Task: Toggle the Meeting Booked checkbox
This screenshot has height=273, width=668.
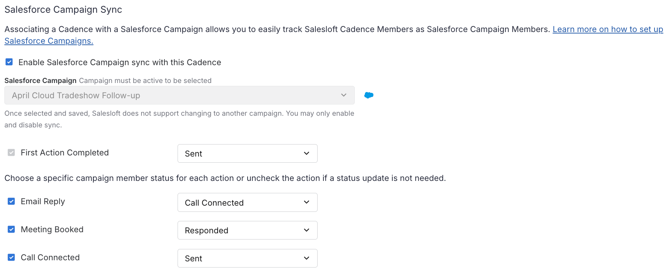Action: [11, 229]
